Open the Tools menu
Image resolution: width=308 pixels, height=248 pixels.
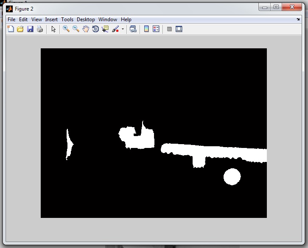pos(67,20)
